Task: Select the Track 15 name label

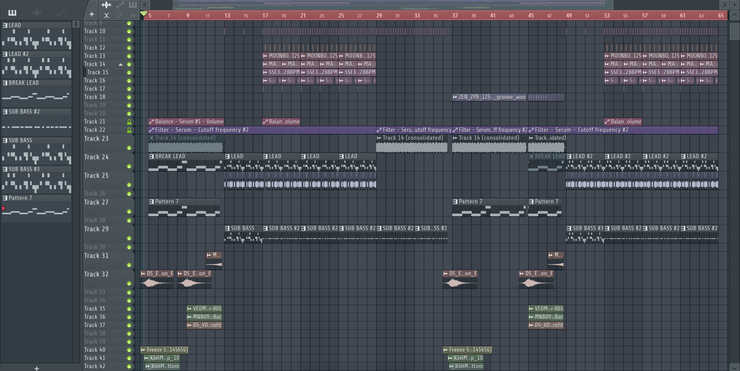Action: click(98, 72)
